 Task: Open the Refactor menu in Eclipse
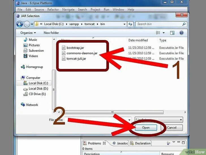coord(53,9)
